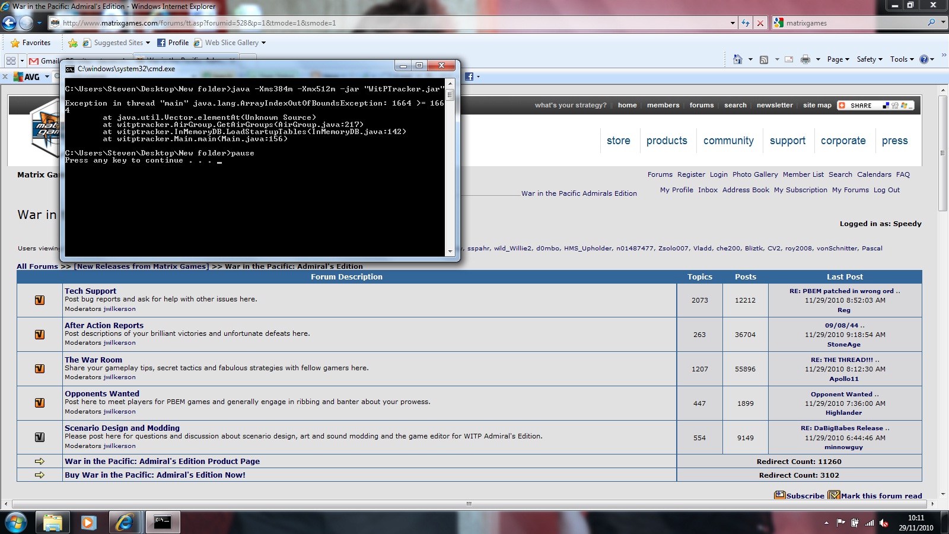Click the matrixgames search input box
Image resolution: width=949 pixels, height=534 pixels.
point(854,23)
